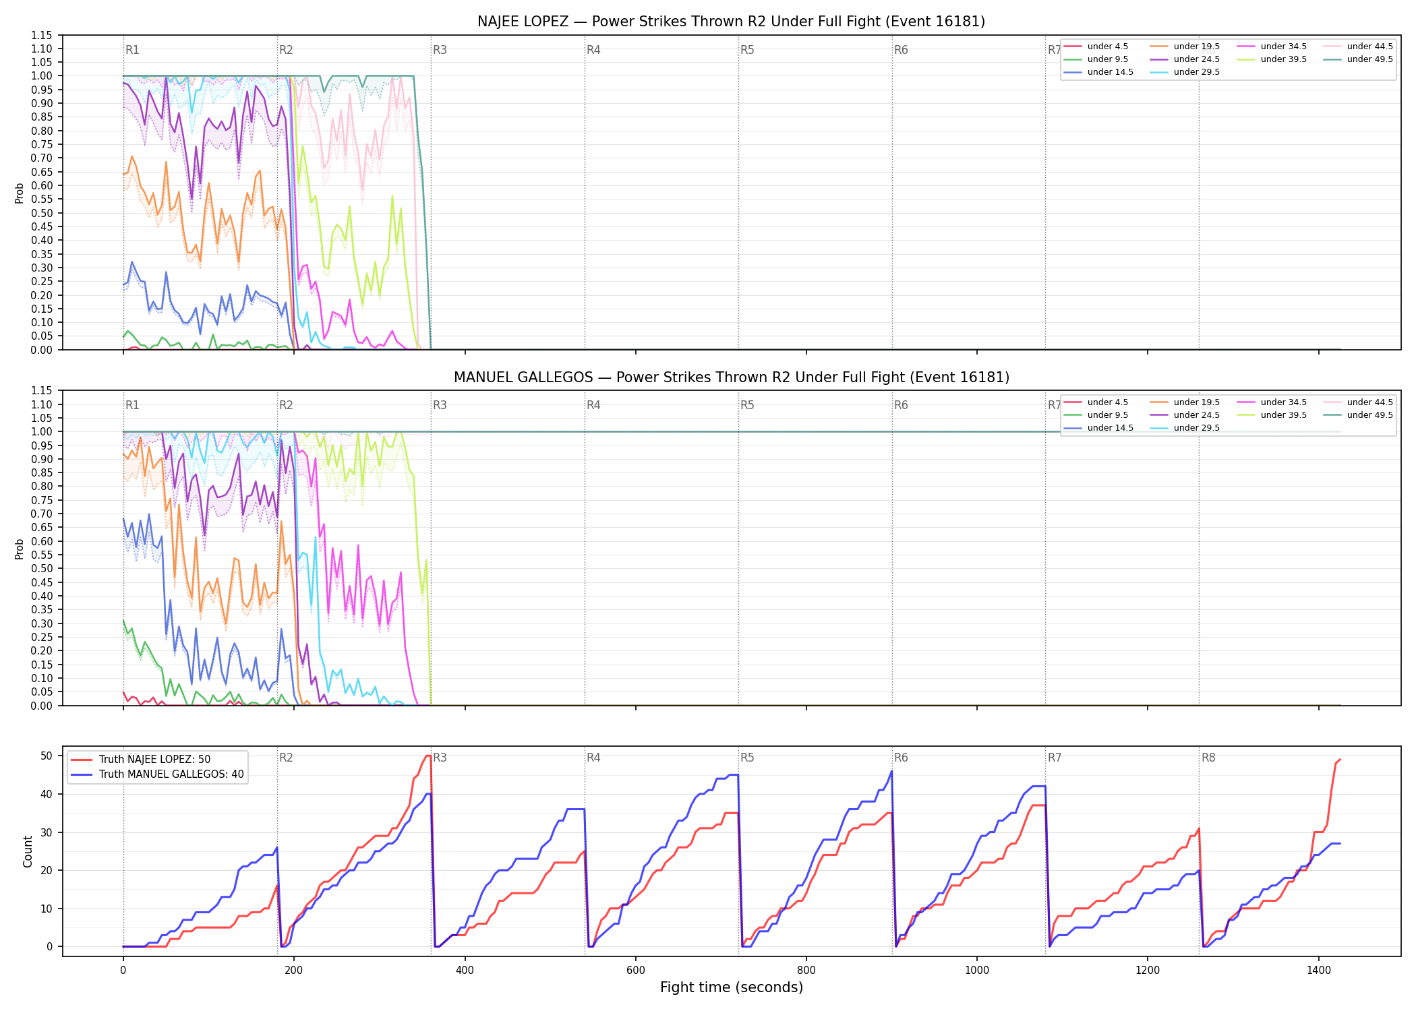Viewport: 1416px width, 1011px height.
Task: Click the R5 round label in the Count chart
Action: tap(747, 758)
